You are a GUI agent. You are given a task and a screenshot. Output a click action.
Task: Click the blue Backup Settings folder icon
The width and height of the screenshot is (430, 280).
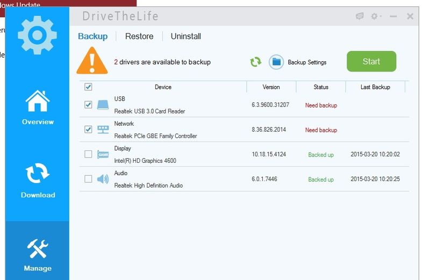(x=276, y=62)
